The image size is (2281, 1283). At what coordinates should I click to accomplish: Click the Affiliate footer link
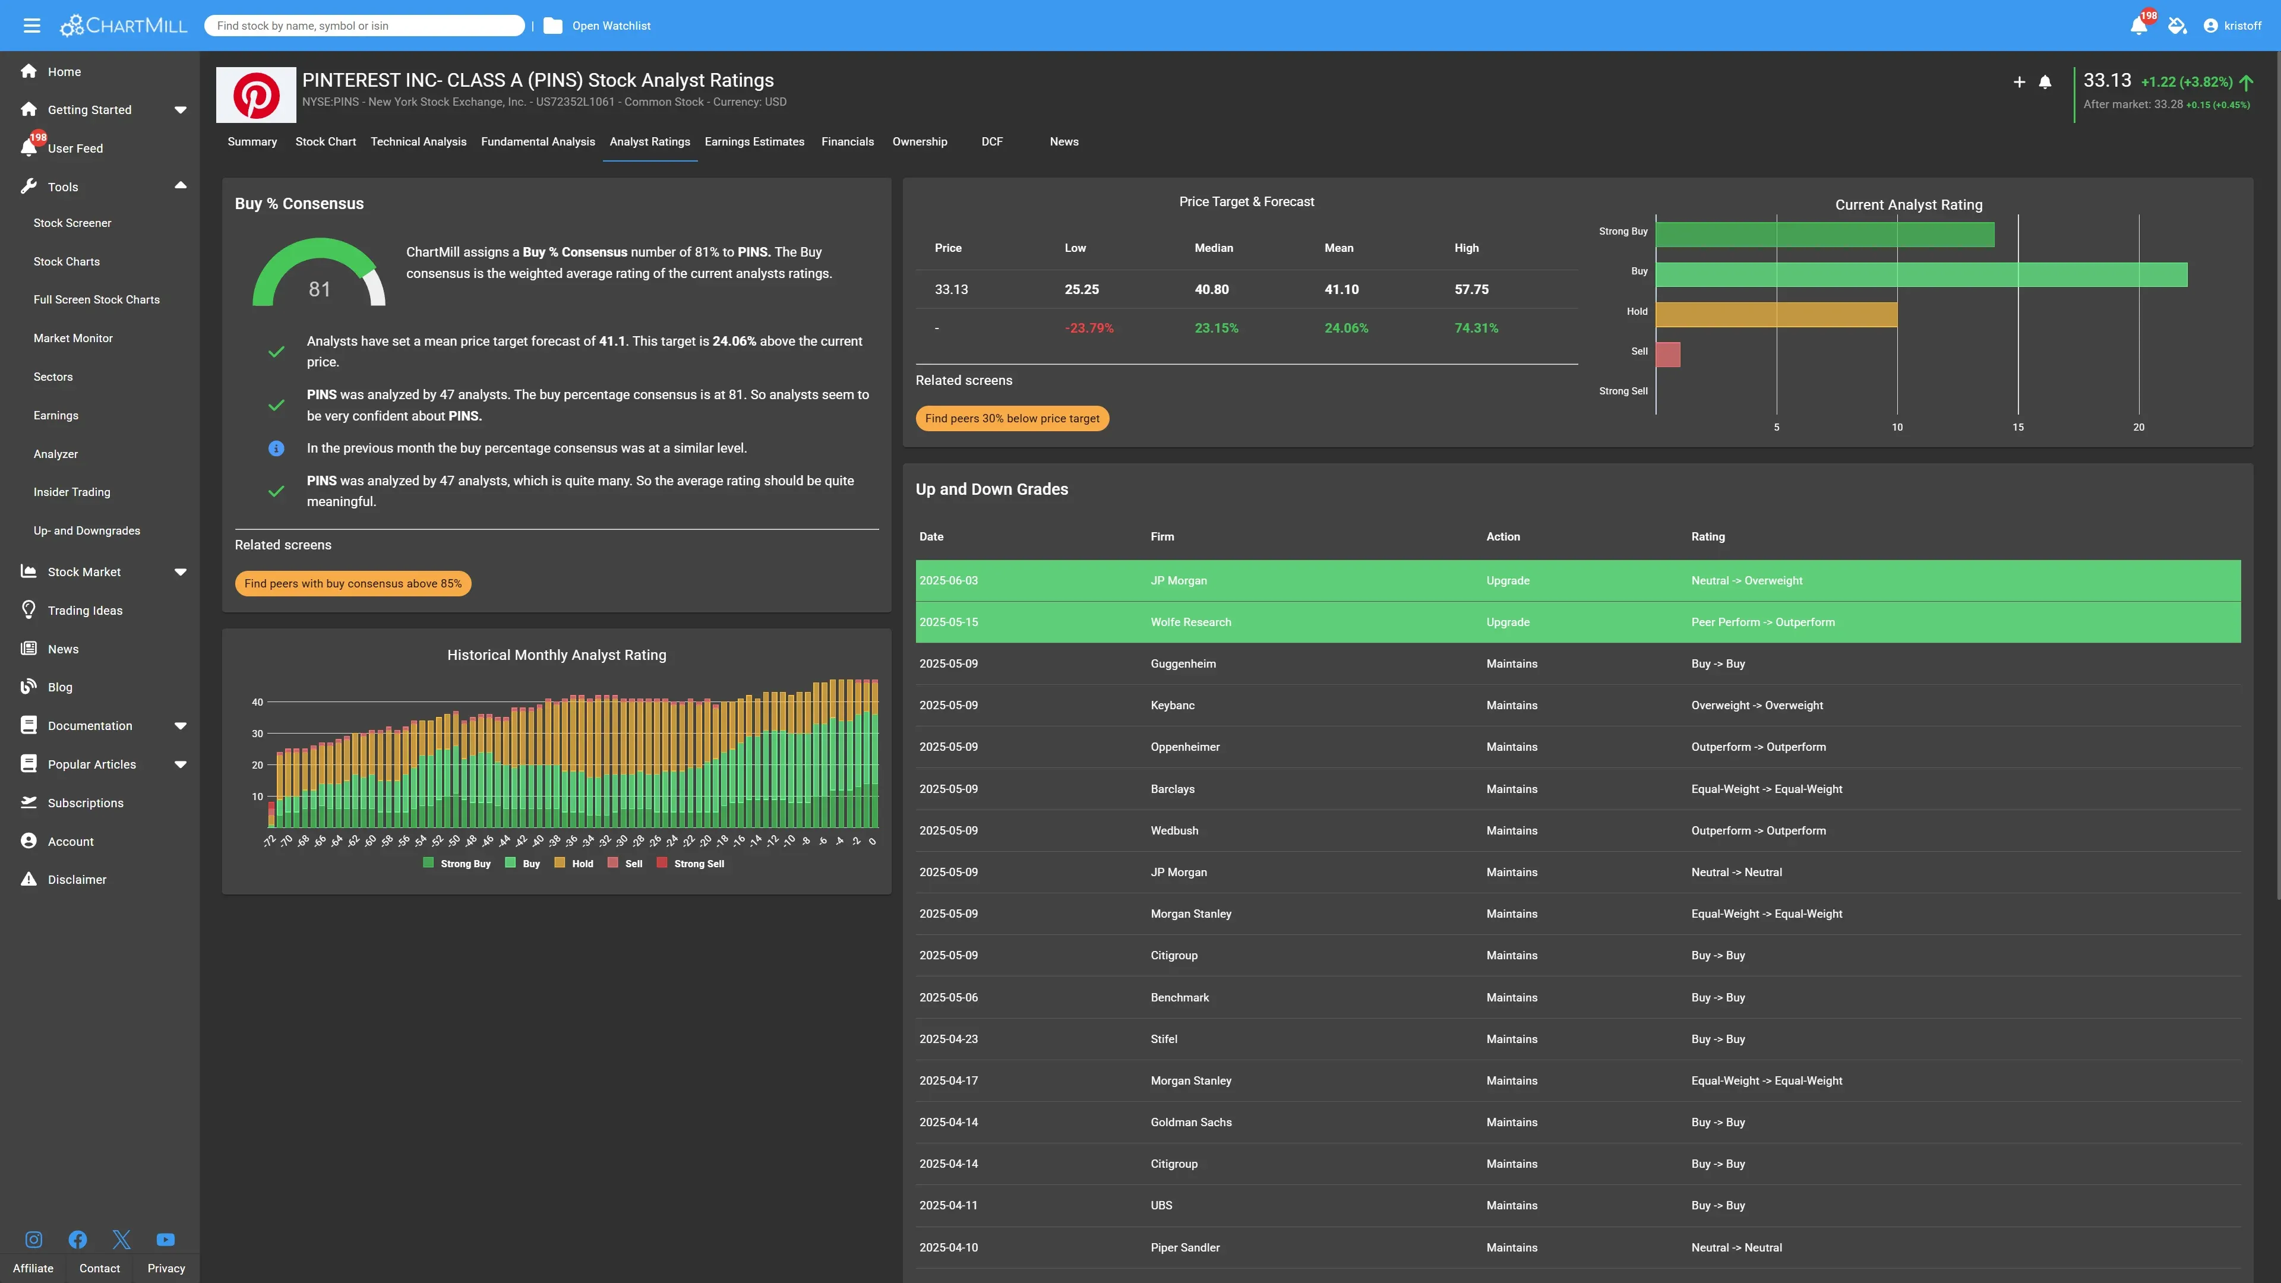[33, 1268]
